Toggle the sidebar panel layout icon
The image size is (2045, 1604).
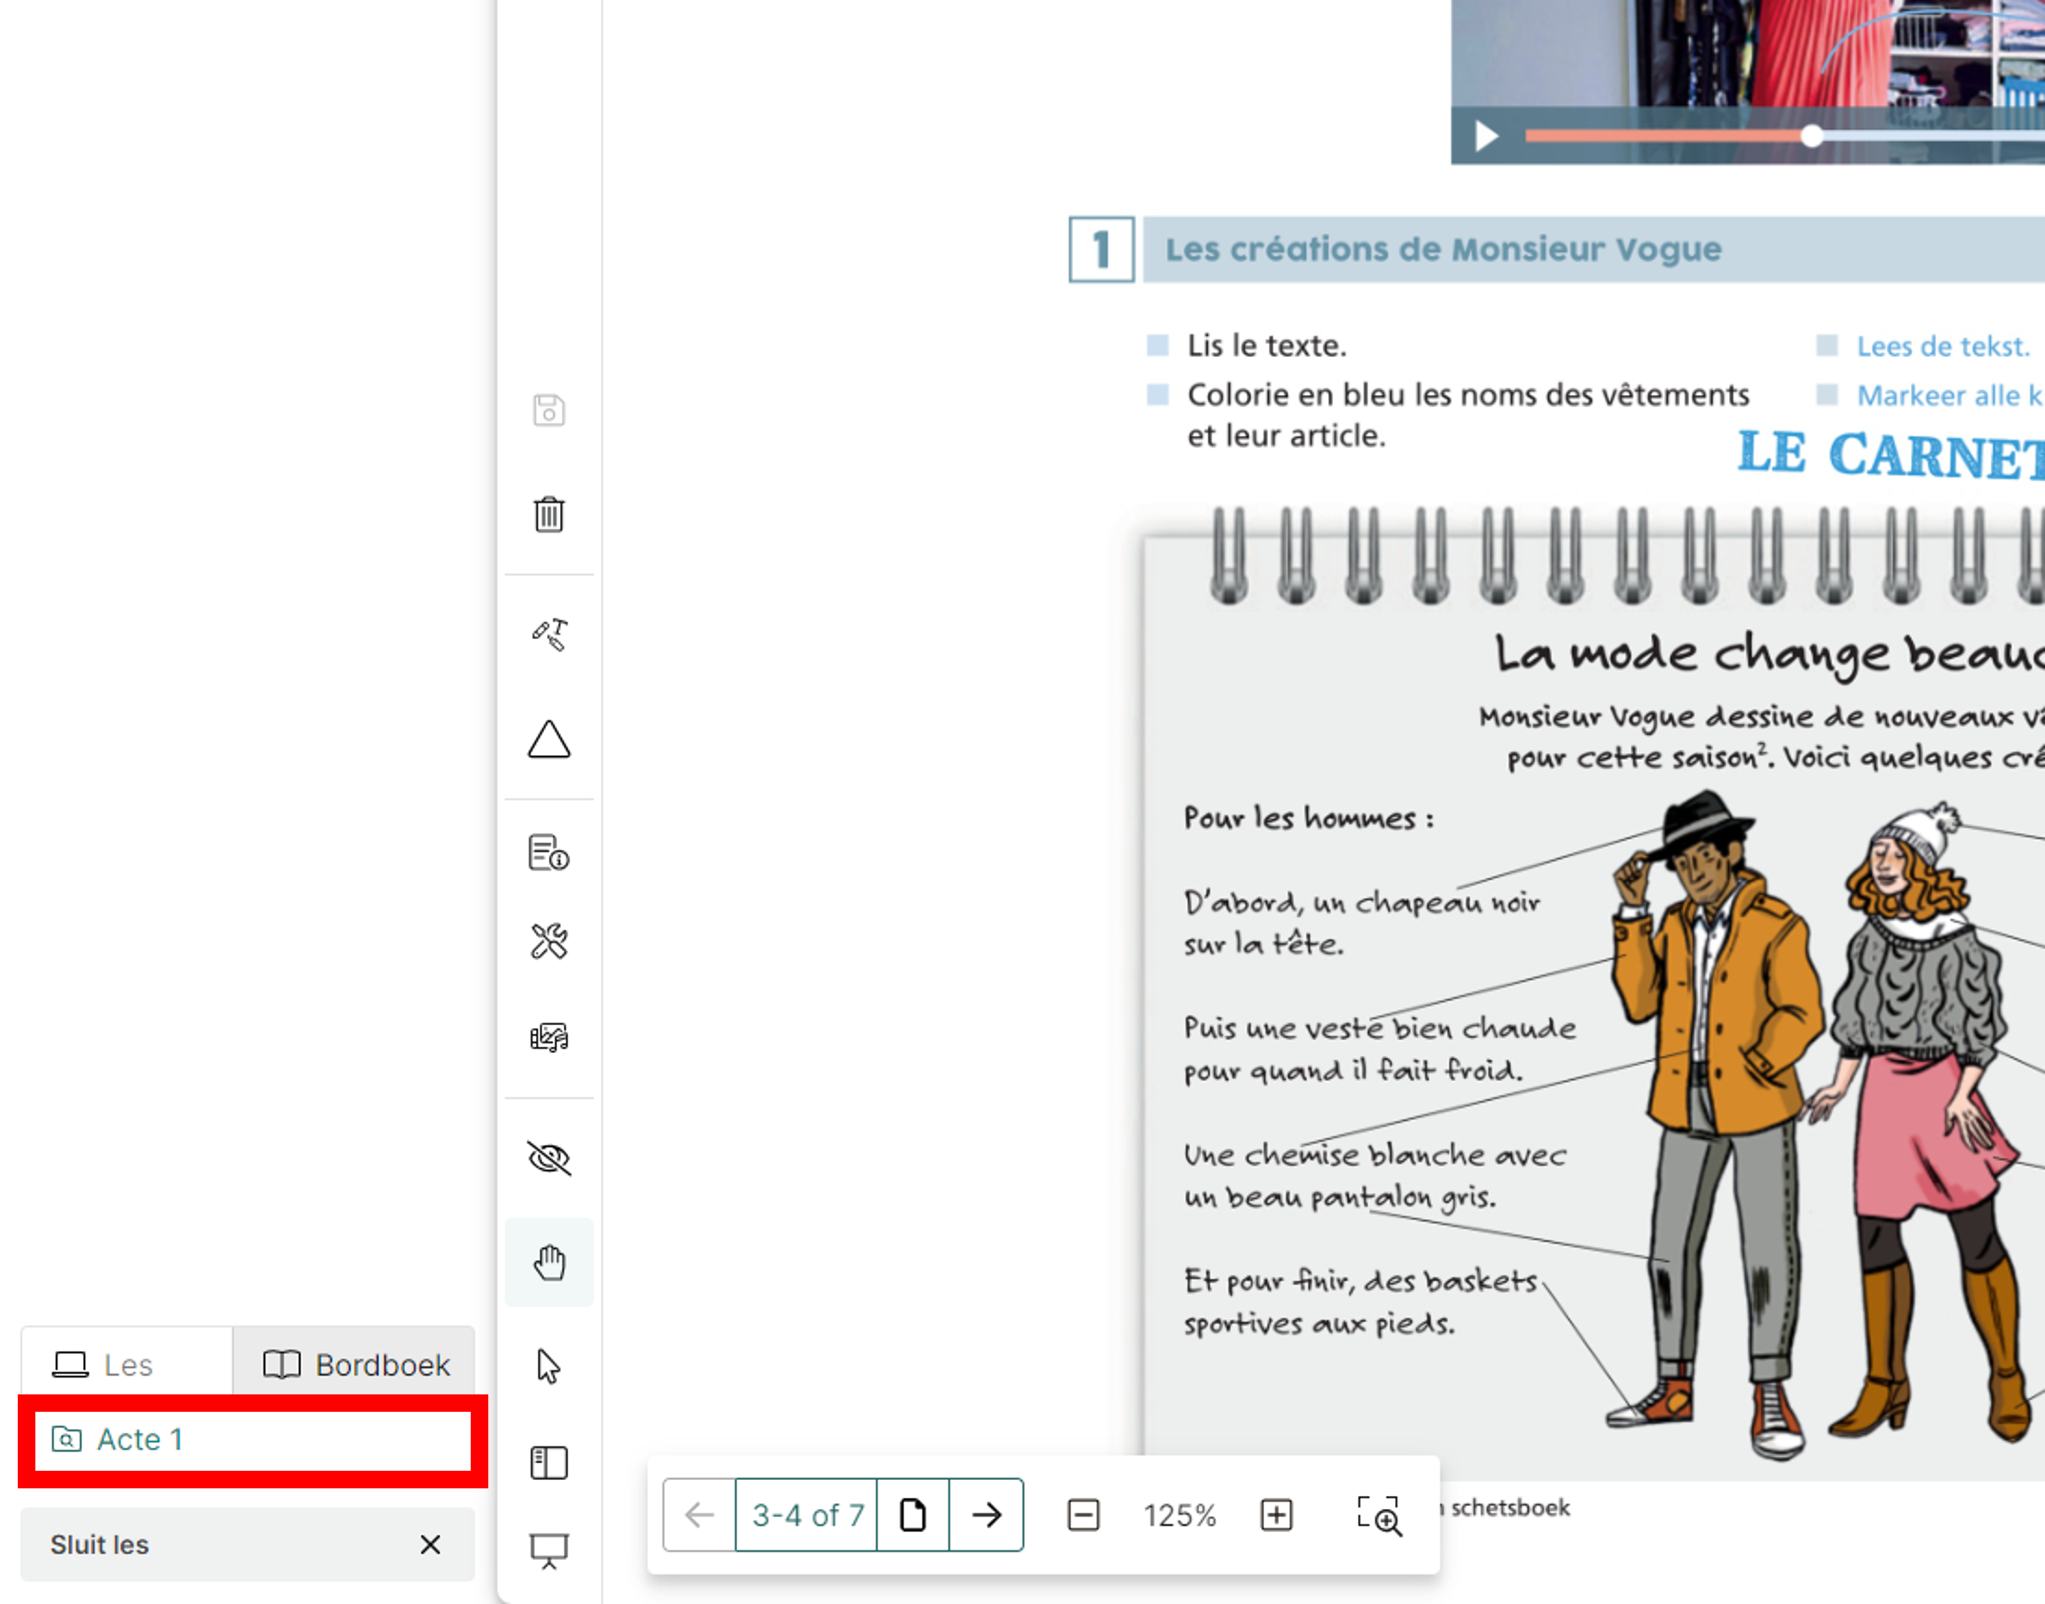[x=549, y=1462]
